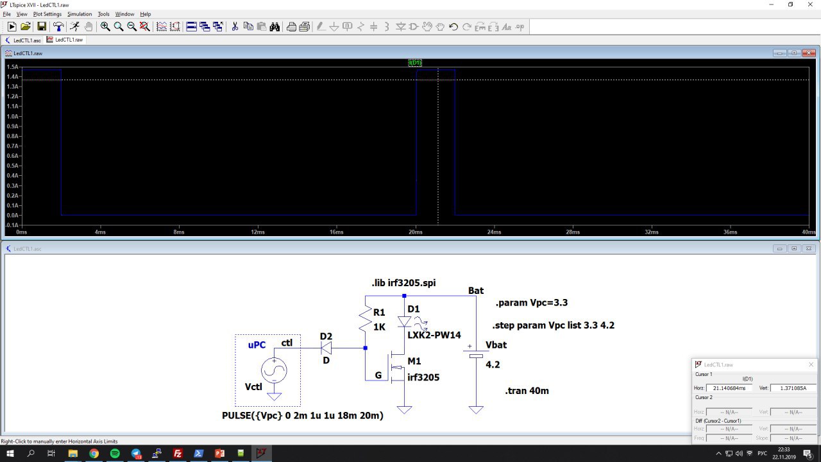Maximize the LedCTL1.raw plot pane
Image resolution: width=821 pixels, height=462 pixels.
click(x=794, y=53)
